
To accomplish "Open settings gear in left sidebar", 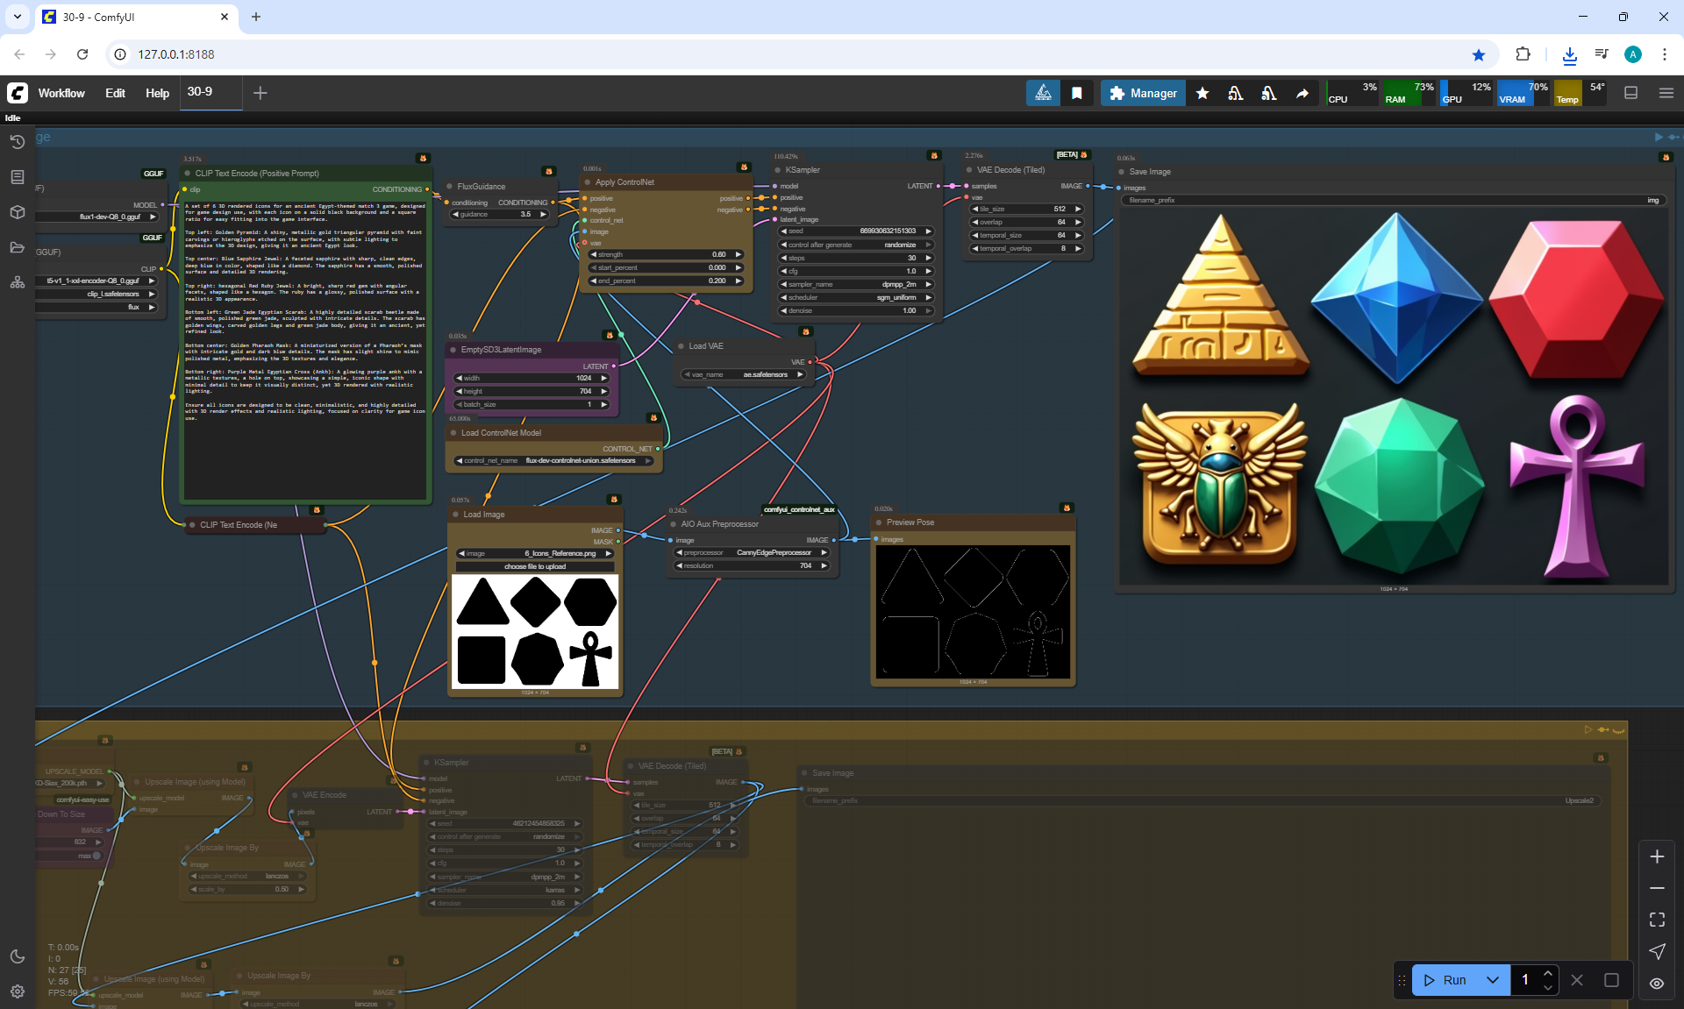I will click(x=17, y=991).
